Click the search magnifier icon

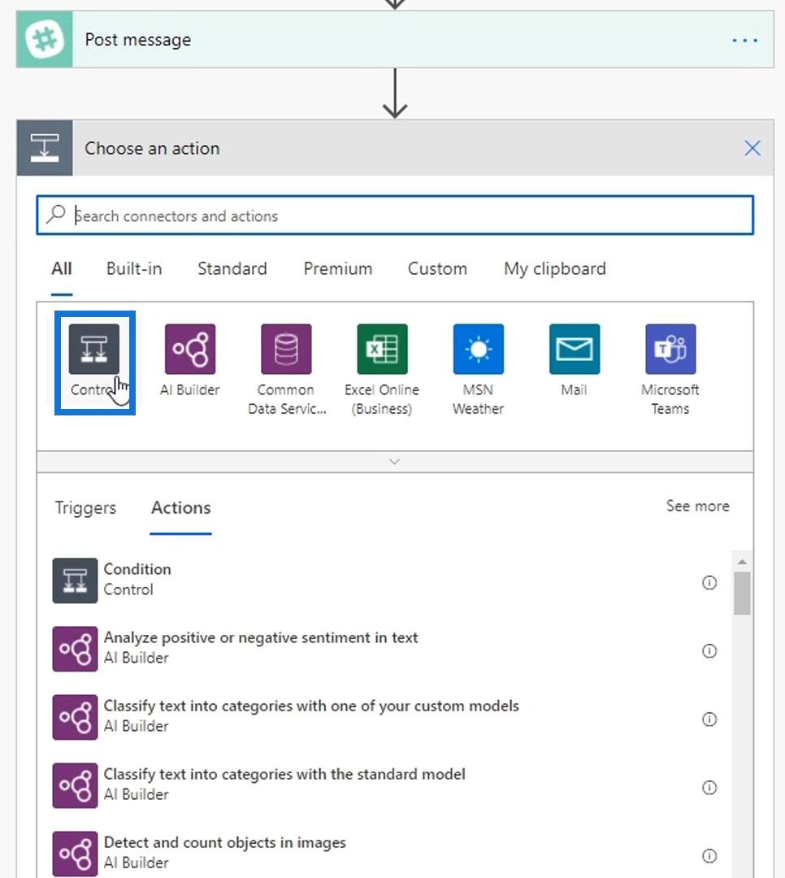tap(56, 215)
